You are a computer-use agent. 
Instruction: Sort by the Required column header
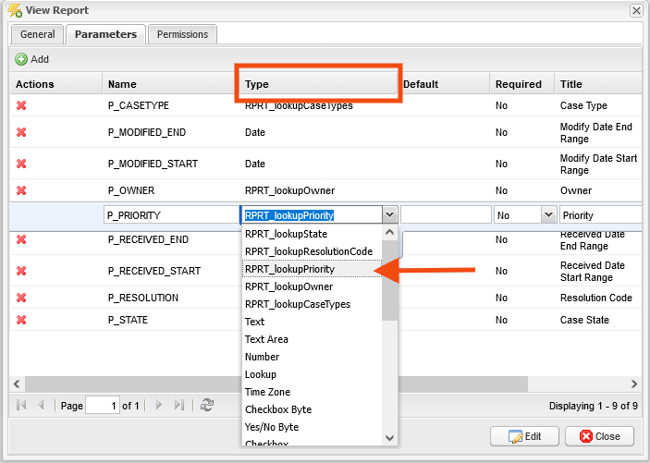click(x=521, y=84)
